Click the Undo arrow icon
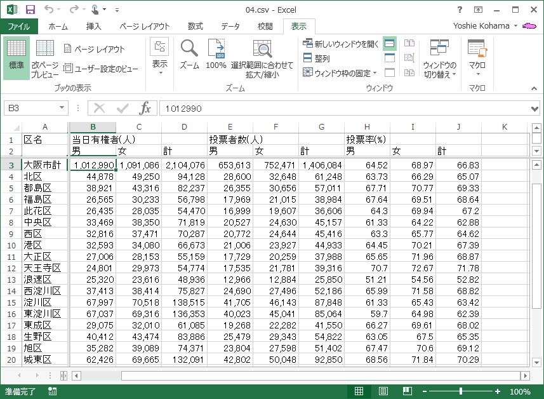This screenshot has height=399, width=544. (x=49, y=10)
